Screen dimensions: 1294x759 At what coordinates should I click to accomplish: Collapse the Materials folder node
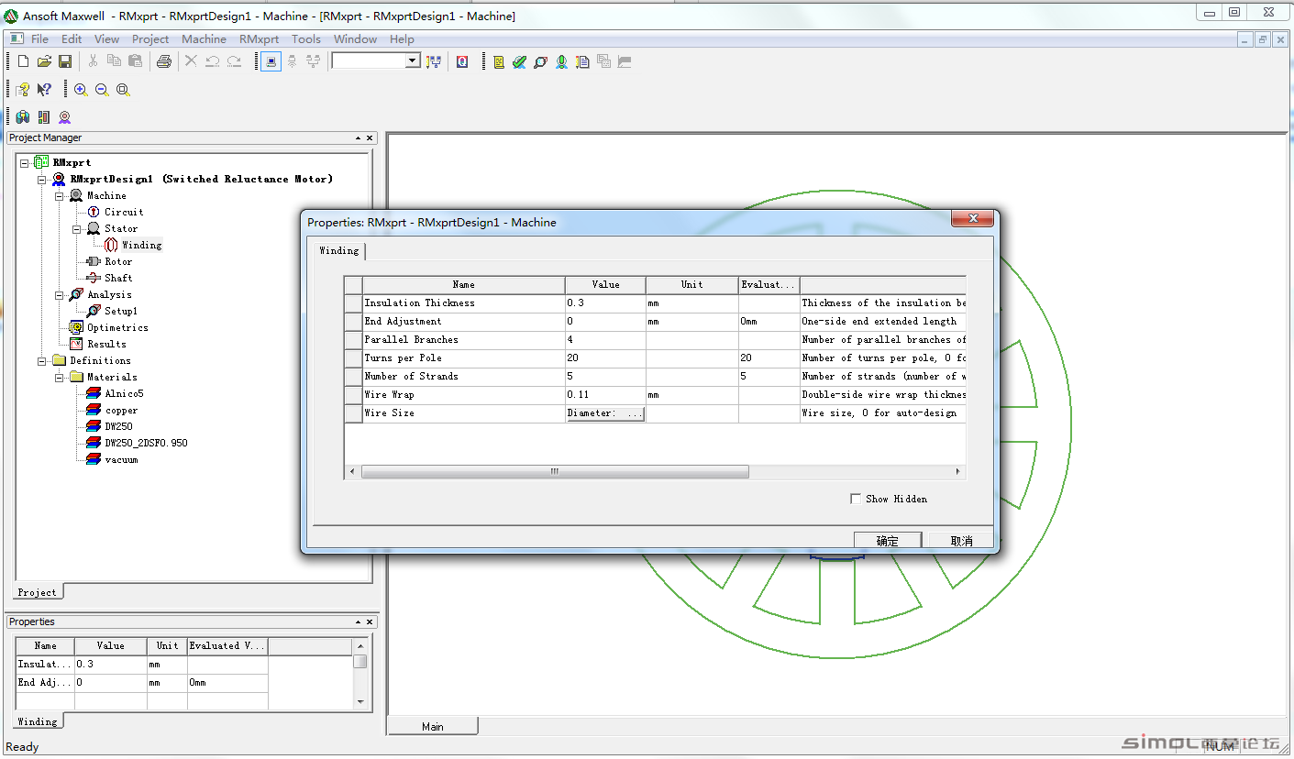[x=60, y=377]
